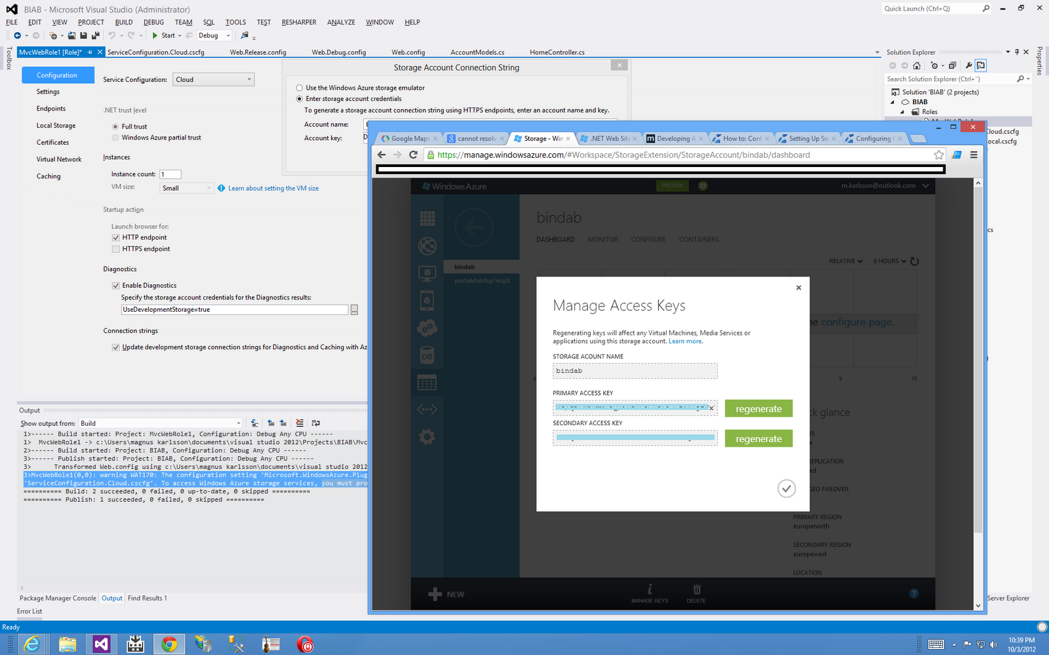Open File Explorer from the taskbar
1049x655 pixels.
(x=67, y=645)
